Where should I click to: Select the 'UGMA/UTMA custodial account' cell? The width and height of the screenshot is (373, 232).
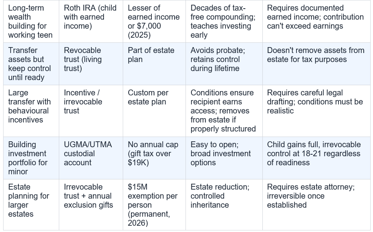91,158
